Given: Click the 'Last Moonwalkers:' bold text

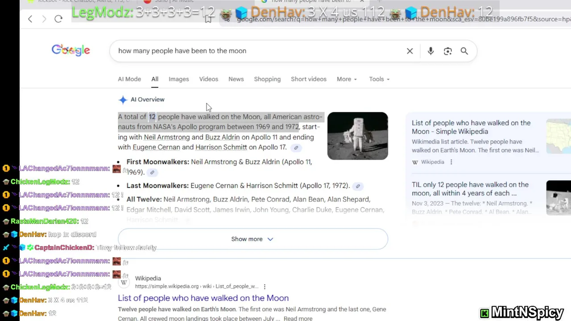Looking at the screenshot, I should (x=157, y=185).
